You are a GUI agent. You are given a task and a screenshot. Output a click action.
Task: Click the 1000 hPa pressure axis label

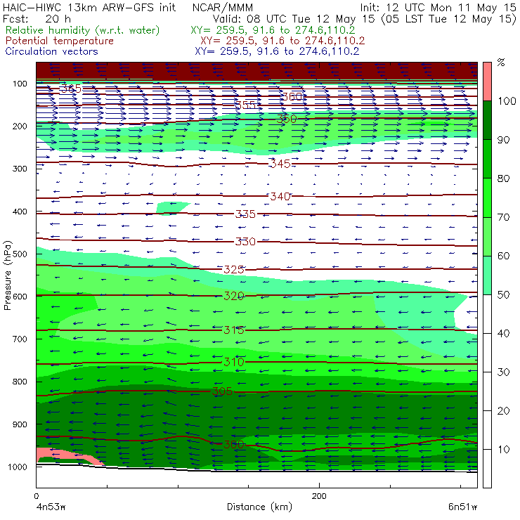18,467
